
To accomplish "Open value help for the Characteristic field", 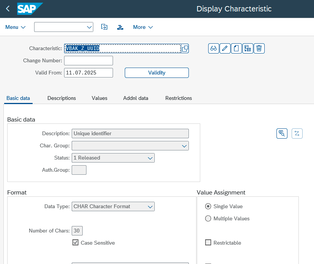I will click(x=185, y=49).
